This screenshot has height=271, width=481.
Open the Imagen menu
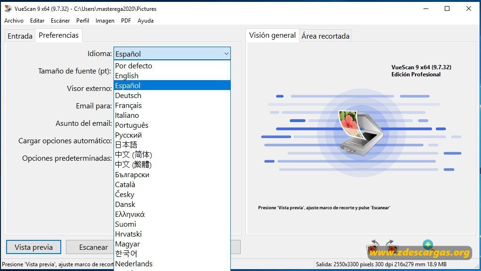click(105, 21)
